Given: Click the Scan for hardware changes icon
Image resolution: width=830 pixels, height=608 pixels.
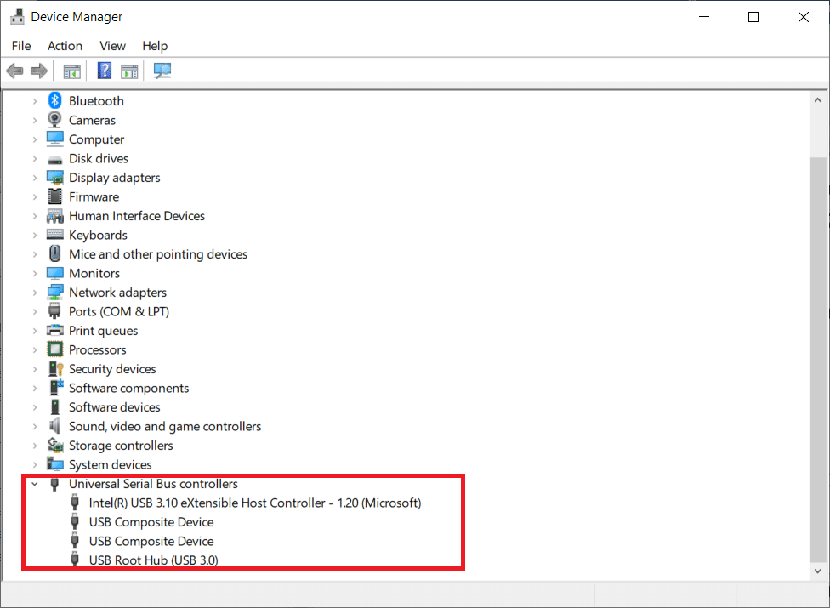Looking at the screenshot, I should [x=162, y=71].
